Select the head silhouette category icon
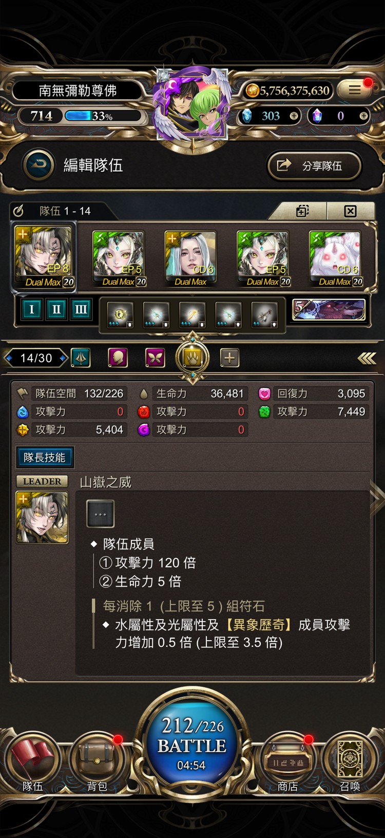 coord(118,358)
